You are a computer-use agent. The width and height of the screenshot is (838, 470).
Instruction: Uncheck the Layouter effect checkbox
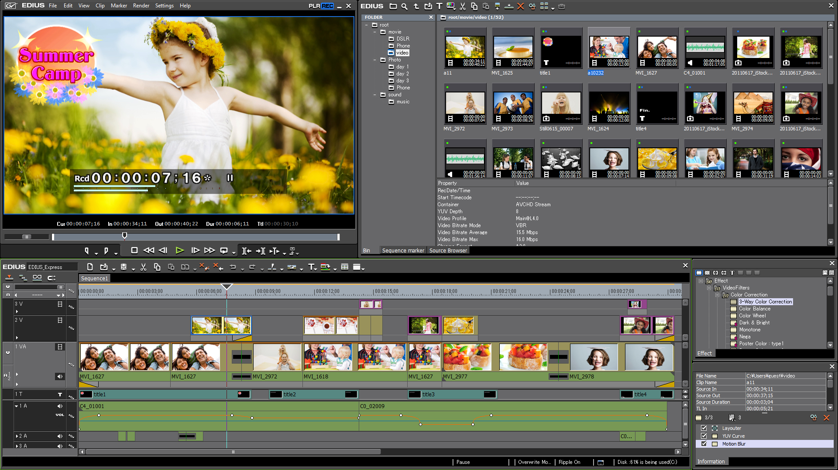(x=704, y=428)
